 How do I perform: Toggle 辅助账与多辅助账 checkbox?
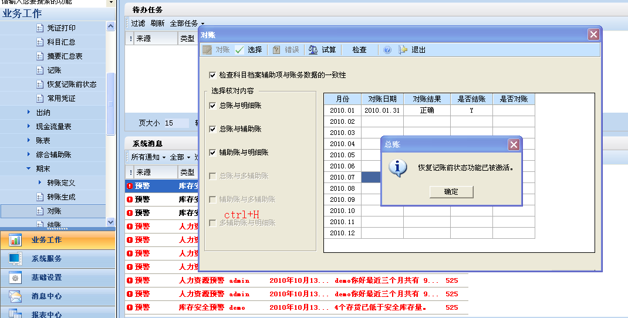212,199
